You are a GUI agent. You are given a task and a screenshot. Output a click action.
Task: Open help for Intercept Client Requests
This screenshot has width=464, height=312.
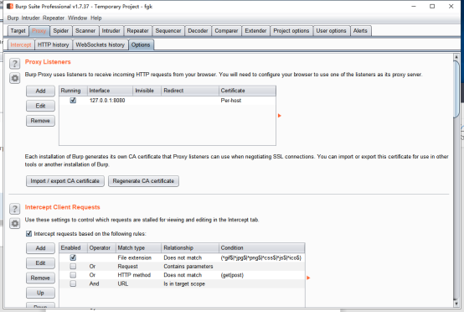[14, 209]
